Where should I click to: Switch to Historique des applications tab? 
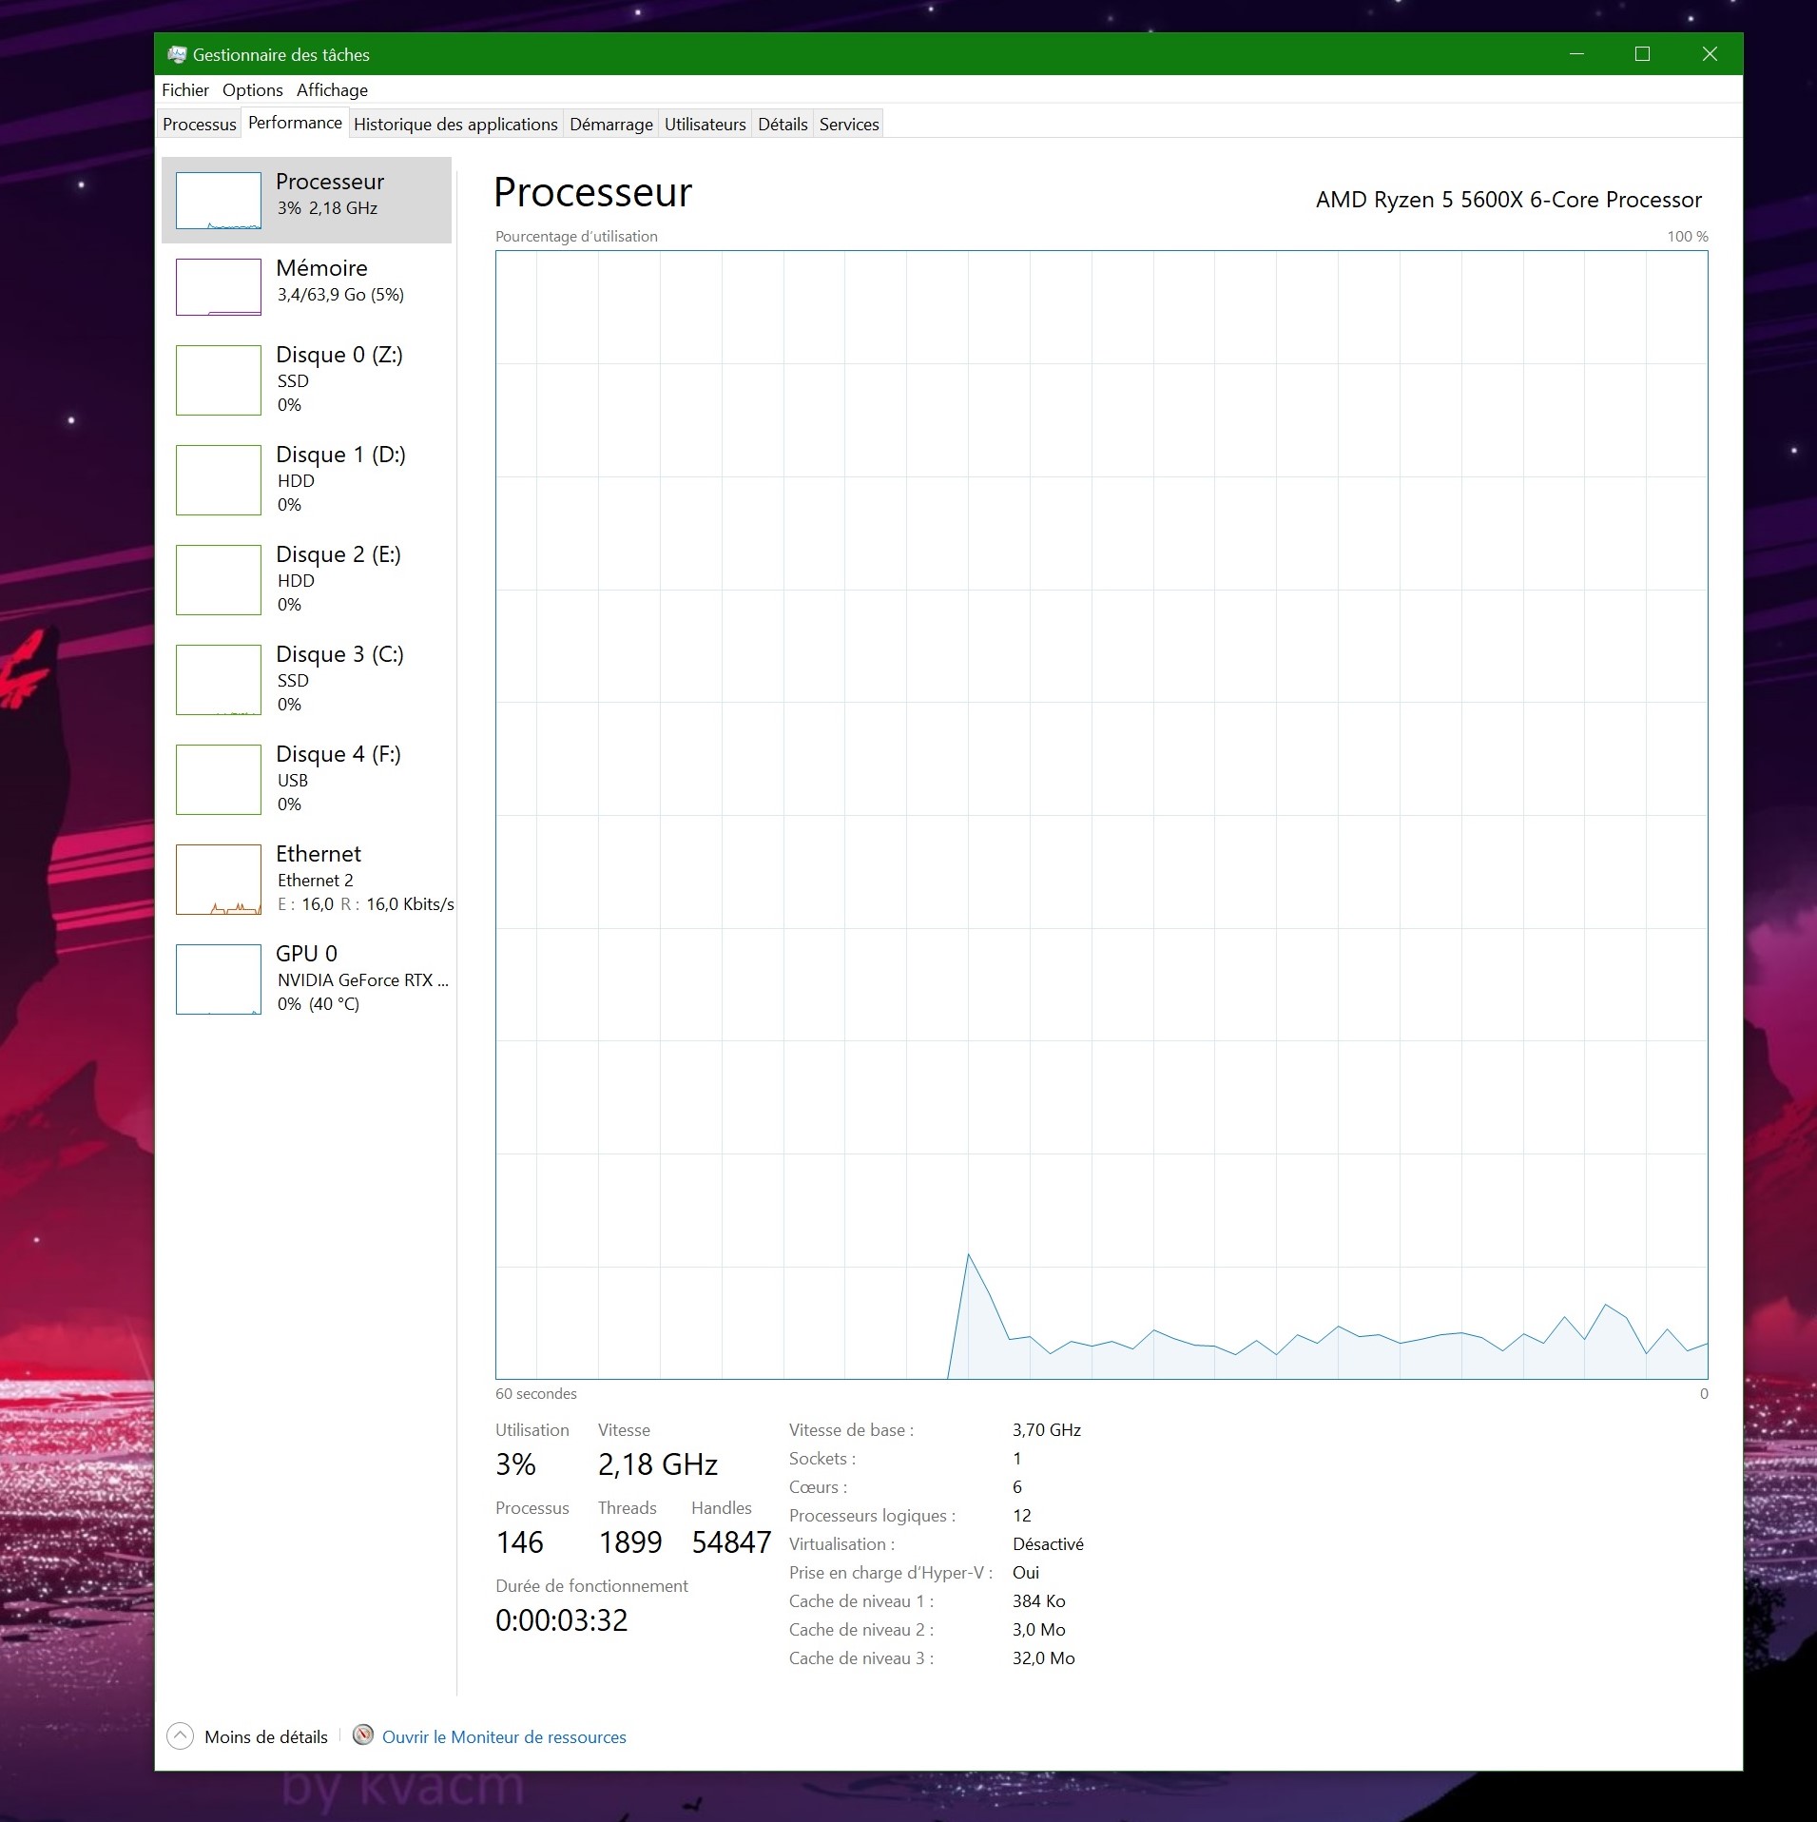point(455,124)
